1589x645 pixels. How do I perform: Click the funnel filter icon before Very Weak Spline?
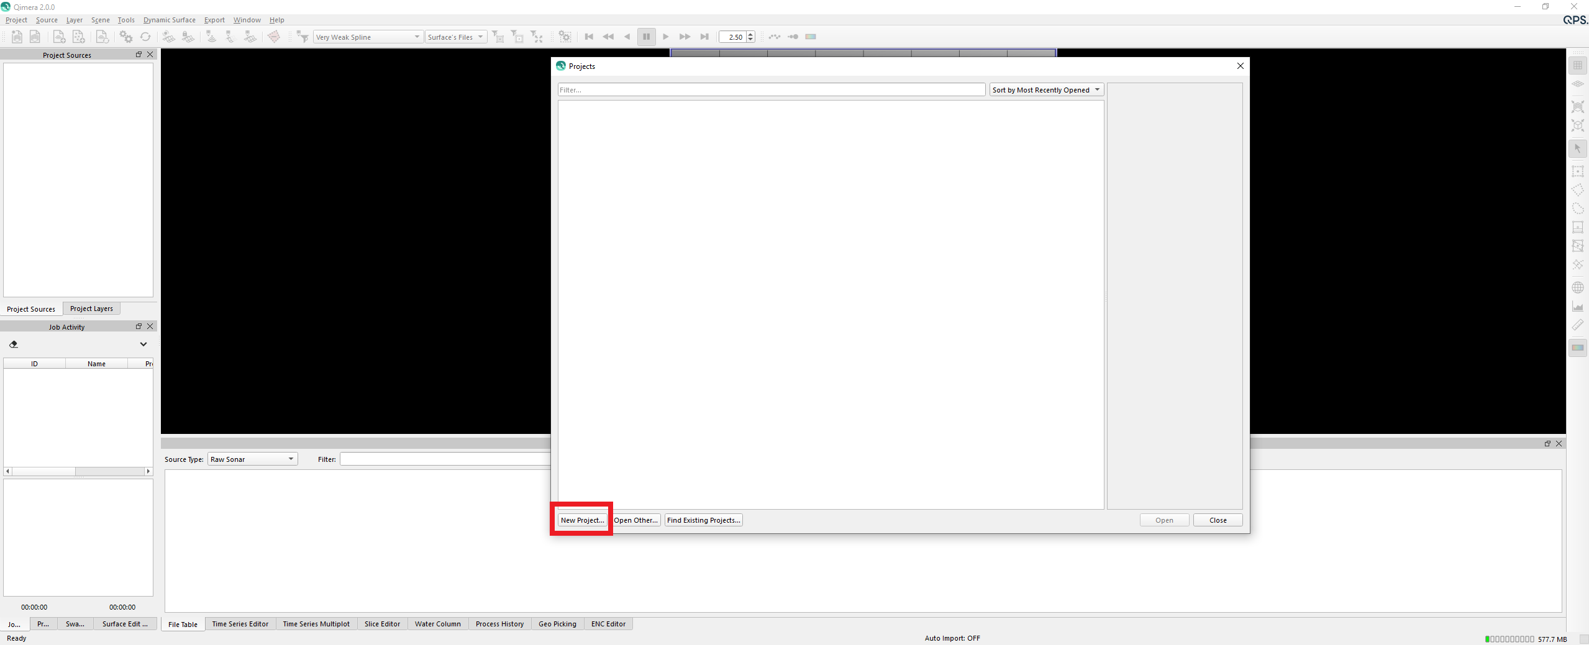(x=303, y=37)
